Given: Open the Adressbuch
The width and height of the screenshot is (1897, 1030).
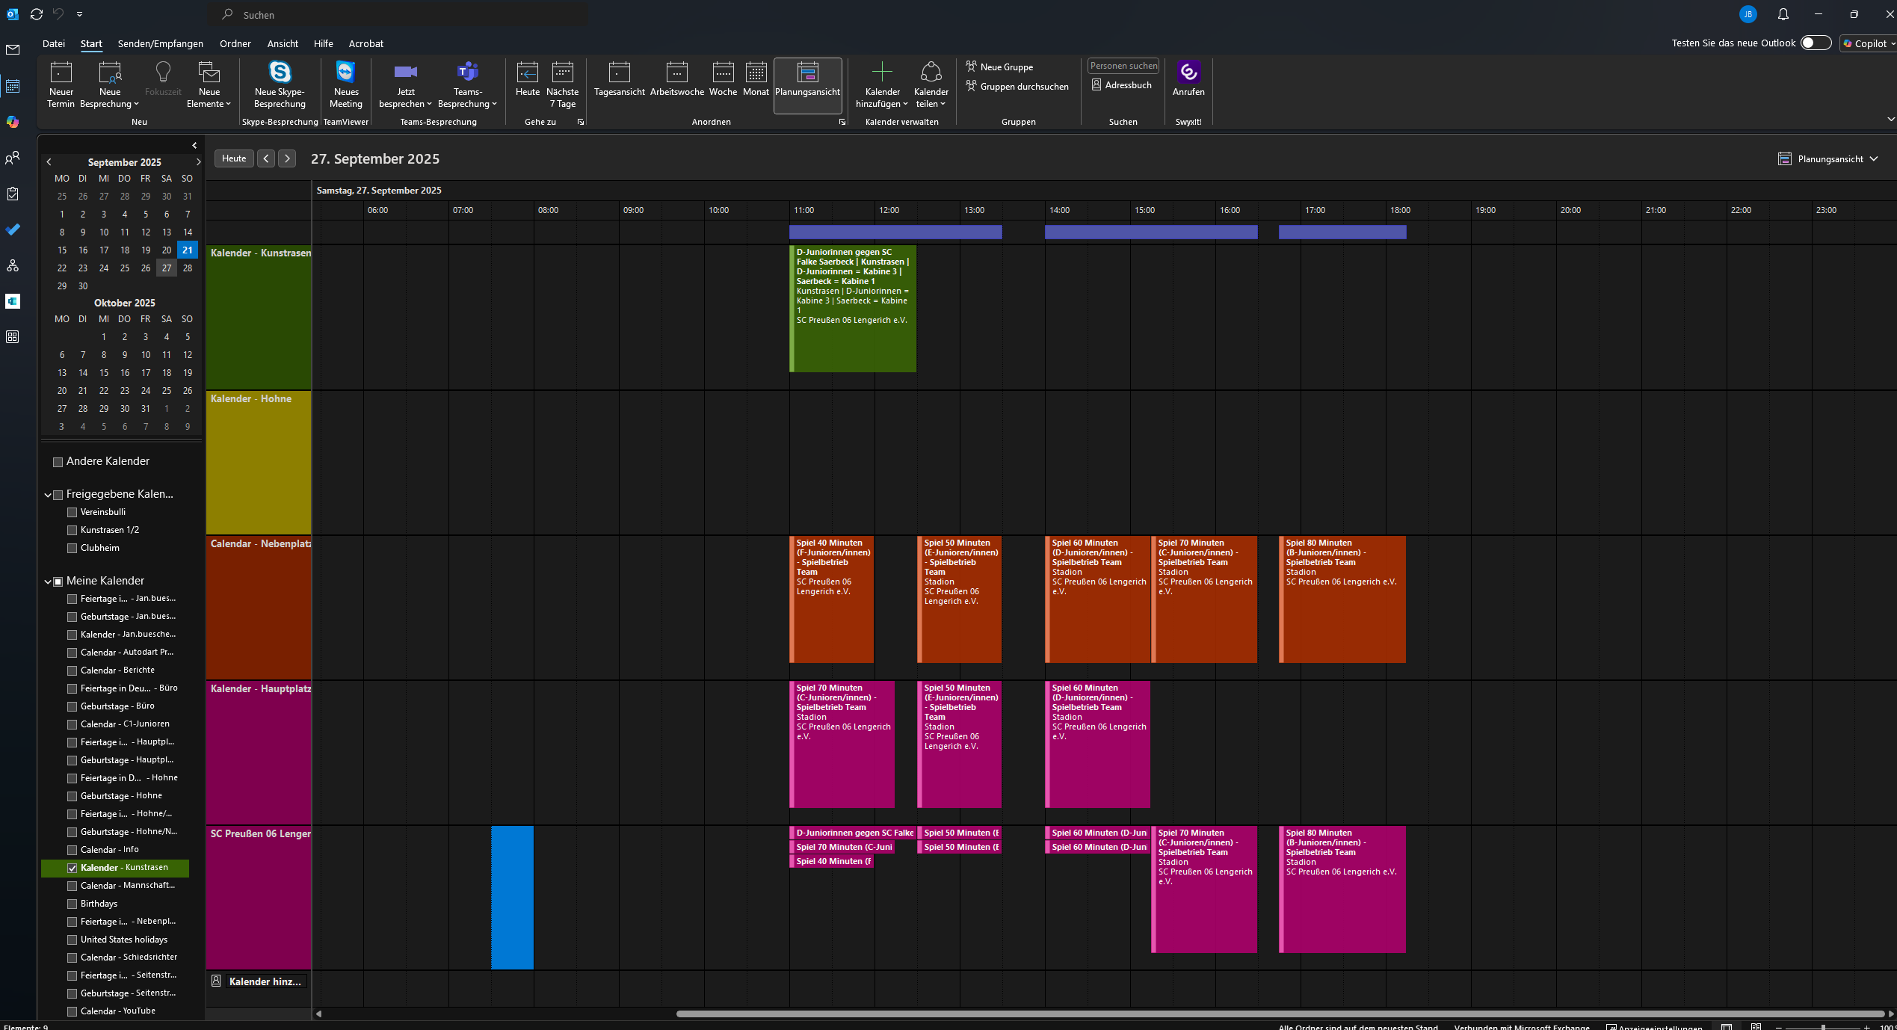Looking at the screenshot, I should (x=1121, y=85).
